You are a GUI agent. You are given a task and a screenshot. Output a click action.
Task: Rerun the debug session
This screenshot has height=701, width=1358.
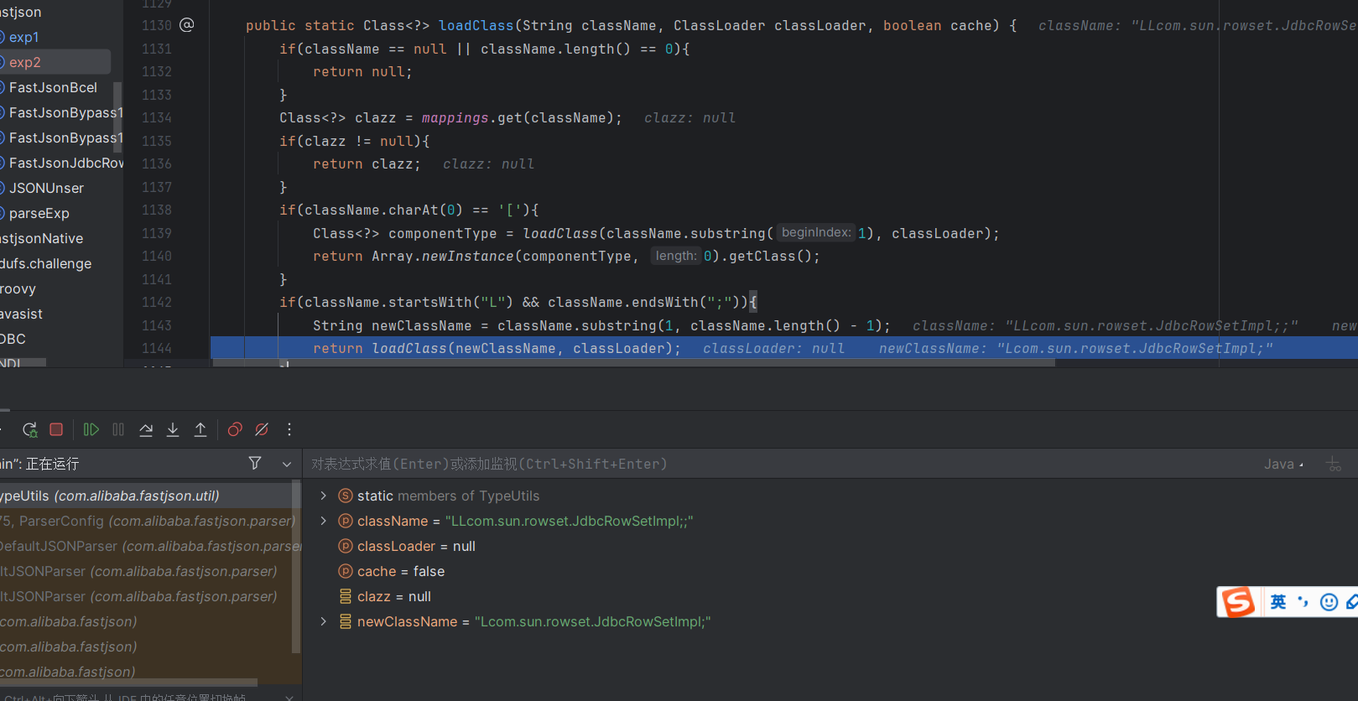pyautogui.click(x=29, y=429)
